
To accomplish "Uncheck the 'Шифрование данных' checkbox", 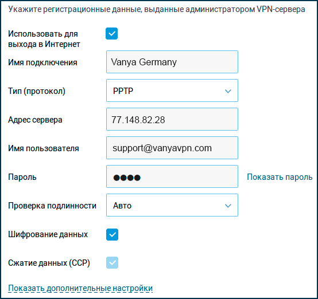I will point(112,235).
